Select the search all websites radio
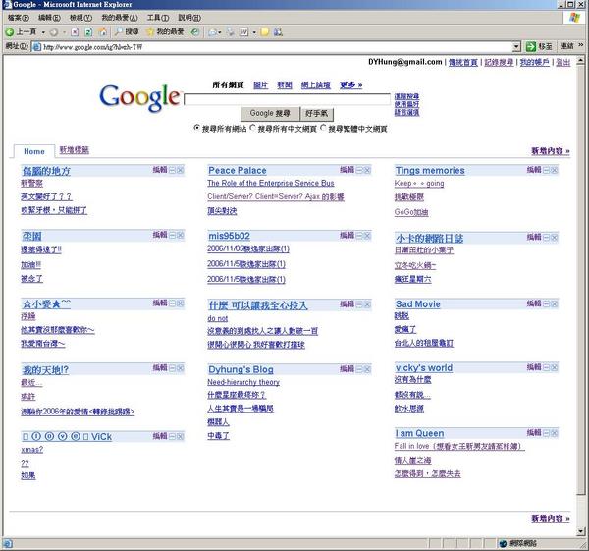The height and width of the screenshot is (551, 589). (196, 128)
